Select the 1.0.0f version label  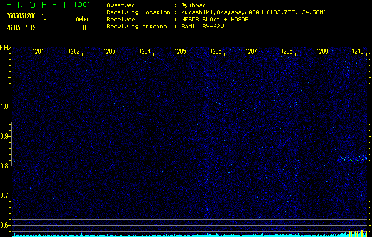tap(83, 5)
